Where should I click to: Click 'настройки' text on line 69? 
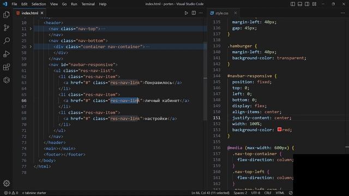(156, 119)
